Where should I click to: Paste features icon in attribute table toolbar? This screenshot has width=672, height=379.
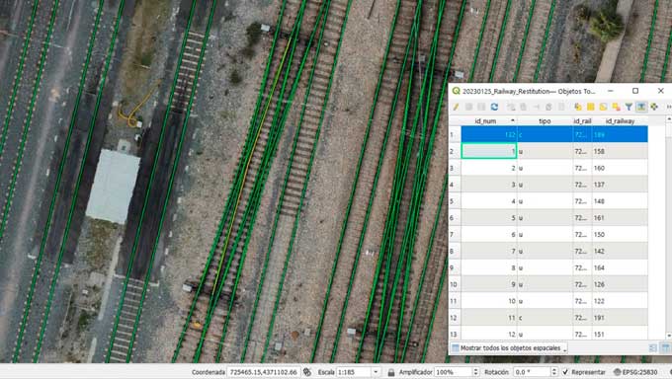tap(561, 107)
